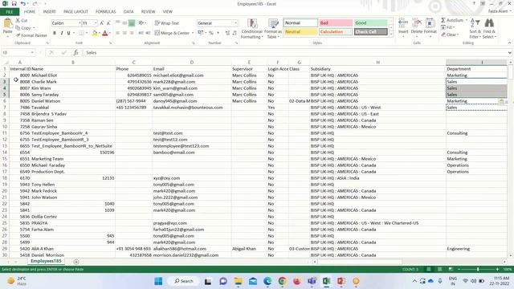
Task: Click the Delete cells icon
Action: click(x=417, y=23)
